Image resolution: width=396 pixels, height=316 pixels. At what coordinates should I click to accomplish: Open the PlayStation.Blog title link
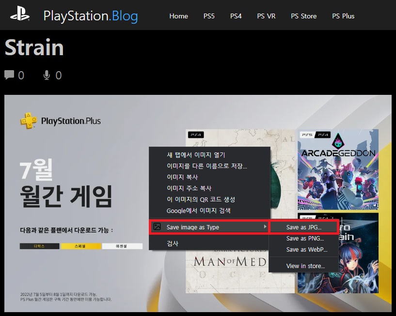(91, 16)
